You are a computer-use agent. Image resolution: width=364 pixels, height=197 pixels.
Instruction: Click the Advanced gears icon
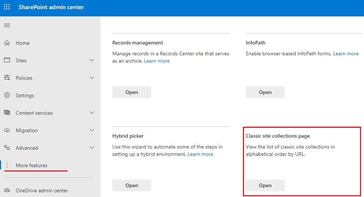(x=7, y=147)
